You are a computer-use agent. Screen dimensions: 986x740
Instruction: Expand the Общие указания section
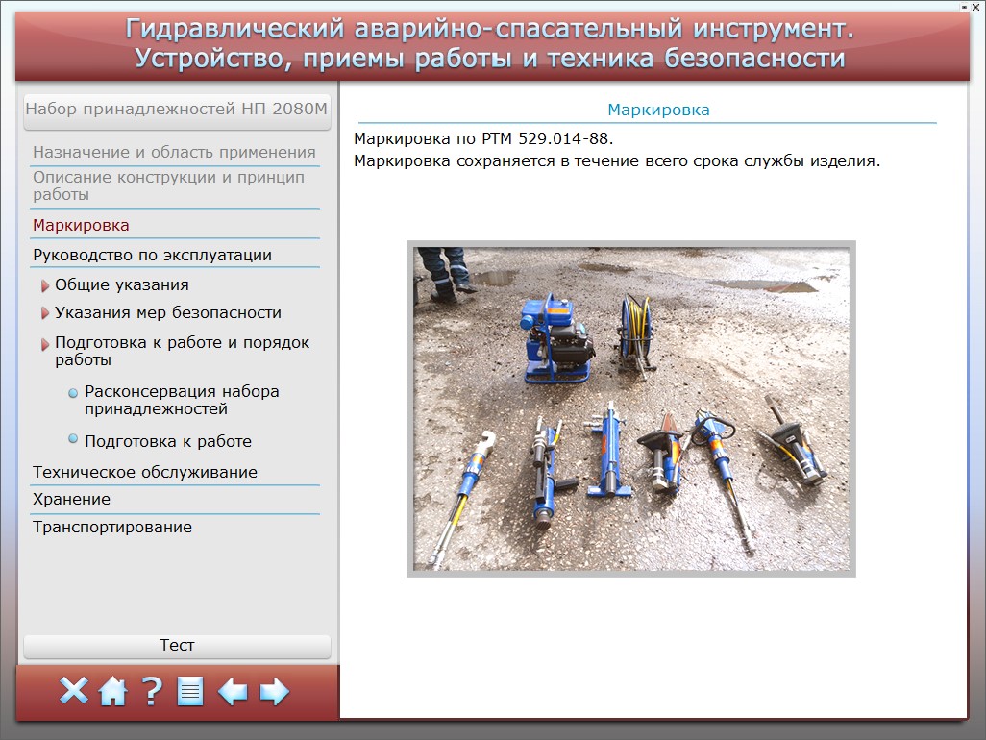pos(45,285)
